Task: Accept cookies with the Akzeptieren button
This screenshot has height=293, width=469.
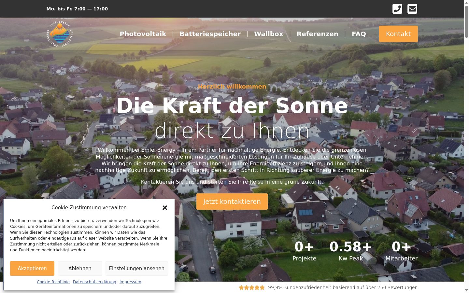Action: pos(32,268)
